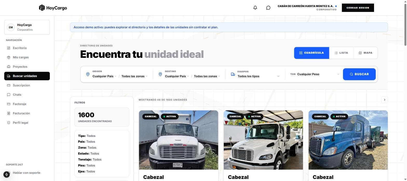407x181 pixels.
Task: Click the Tipo: Todos filter row
Action: [x=87, y=136]
